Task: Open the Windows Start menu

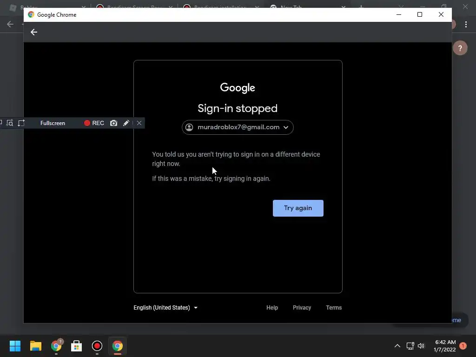Action: point(15,346)
